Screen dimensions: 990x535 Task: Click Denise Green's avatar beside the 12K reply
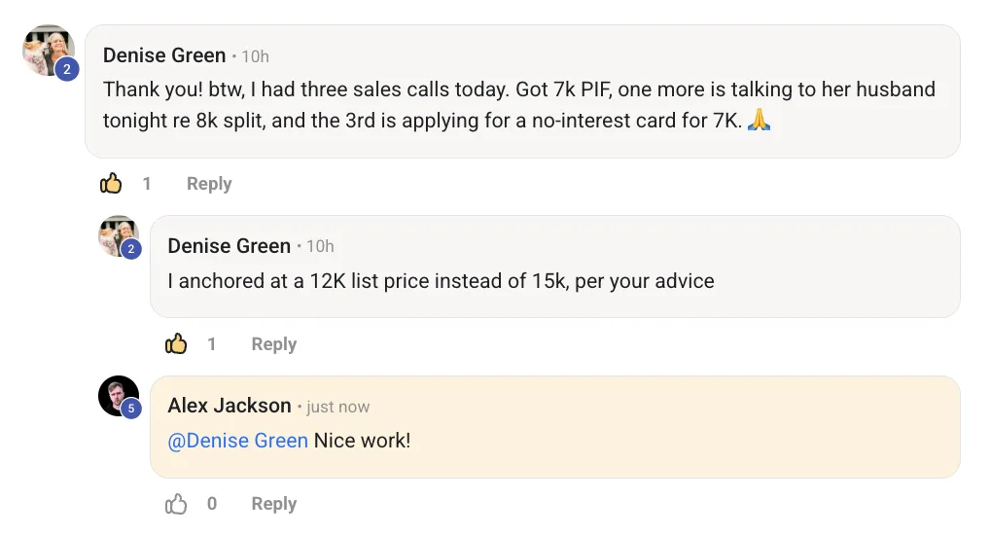tap(118, 235)
